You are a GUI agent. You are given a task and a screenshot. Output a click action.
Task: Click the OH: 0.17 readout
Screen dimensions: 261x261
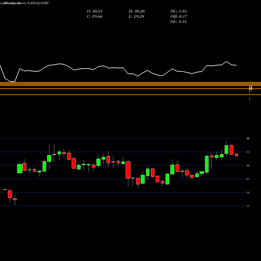(x=179, y=17)
